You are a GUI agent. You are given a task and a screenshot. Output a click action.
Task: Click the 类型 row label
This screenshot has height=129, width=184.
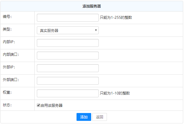point(7,29)
